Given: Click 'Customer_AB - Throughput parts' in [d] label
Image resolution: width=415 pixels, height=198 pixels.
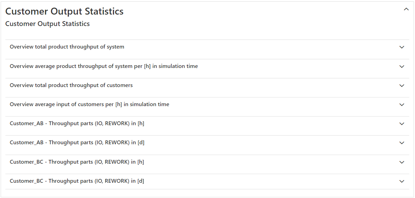Looking at the screenshot, I should pyautogui.click(x=77, y=143).
